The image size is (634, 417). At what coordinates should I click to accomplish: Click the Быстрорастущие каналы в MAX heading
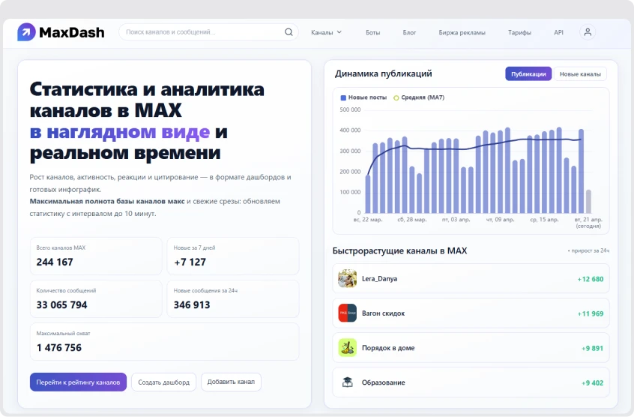coord(399,250)
